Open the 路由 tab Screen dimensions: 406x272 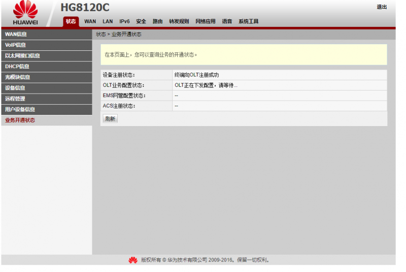click(158, 21)
